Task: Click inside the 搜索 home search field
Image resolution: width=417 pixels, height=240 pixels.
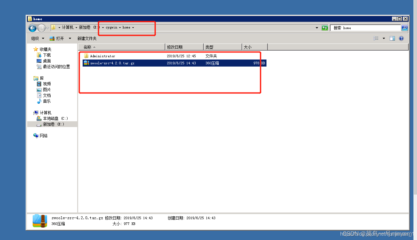Action: pyautogui.click(x=365, y=28)
